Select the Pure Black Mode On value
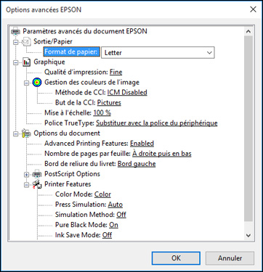This screenshot has width=263, height=272. [x=113, y=225]
